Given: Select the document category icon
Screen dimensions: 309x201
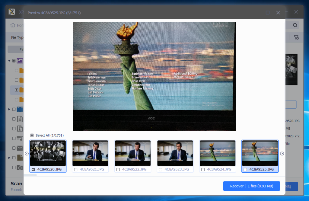Looking at the screenshot, I should tap(20, 119).
